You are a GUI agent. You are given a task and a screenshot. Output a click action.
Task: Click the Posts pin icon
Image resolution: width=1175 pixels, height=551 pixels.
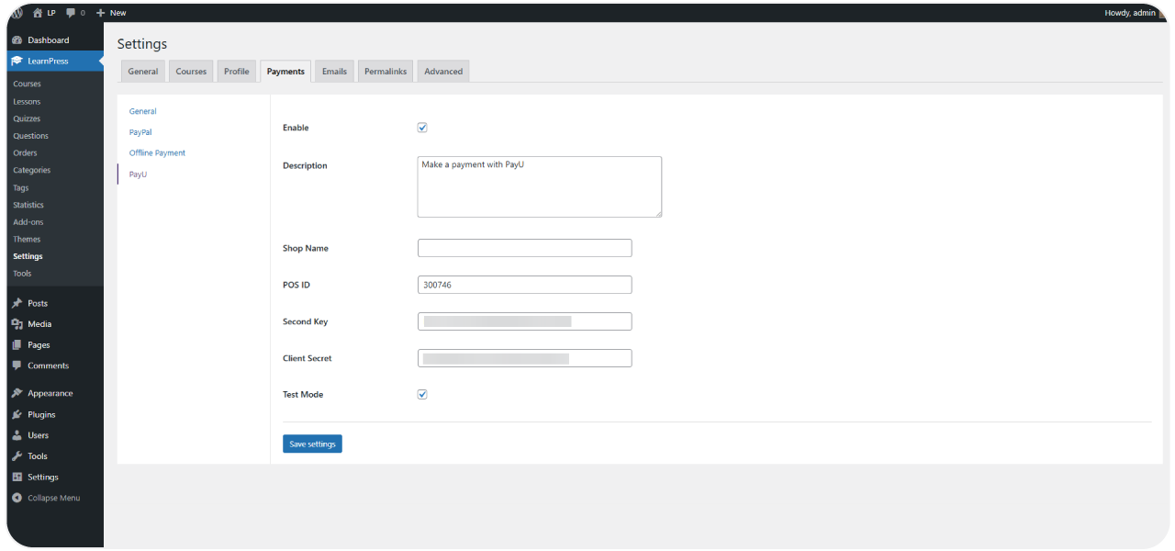(17, 303)
